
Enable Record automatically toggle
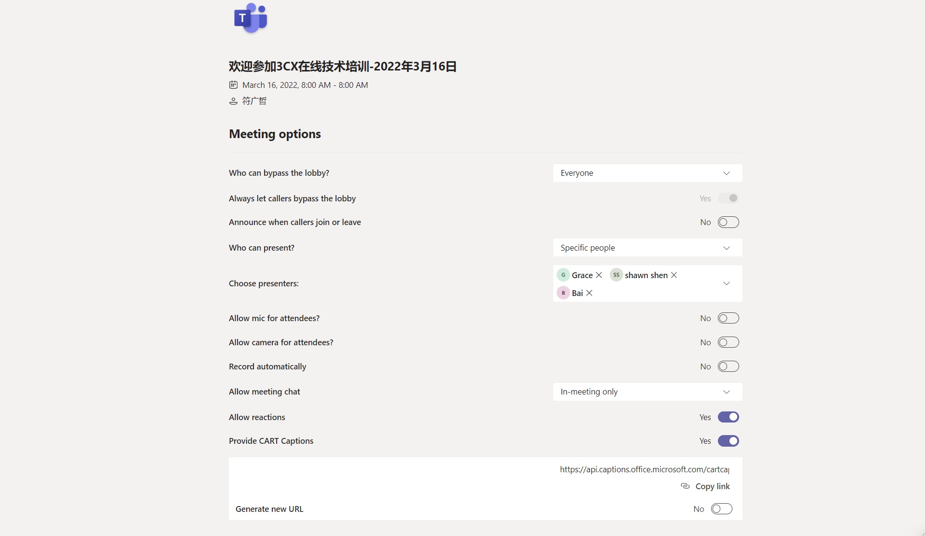click(728, 367)
